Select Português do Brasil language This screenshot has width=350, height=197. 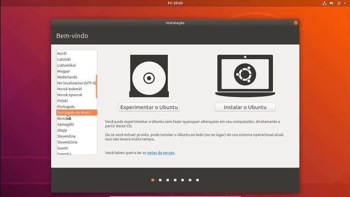point(77,113)
